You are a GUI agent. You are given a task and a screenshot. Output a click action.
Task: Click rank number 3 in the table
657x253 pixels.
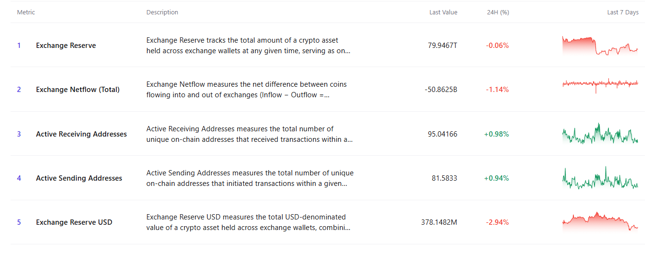pyautogui.click(x=19, y=134)
